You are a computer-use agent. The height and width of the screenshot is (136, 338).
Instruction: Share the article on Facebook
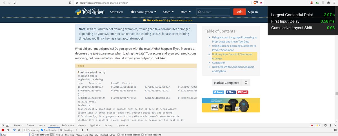pos(231,92)
